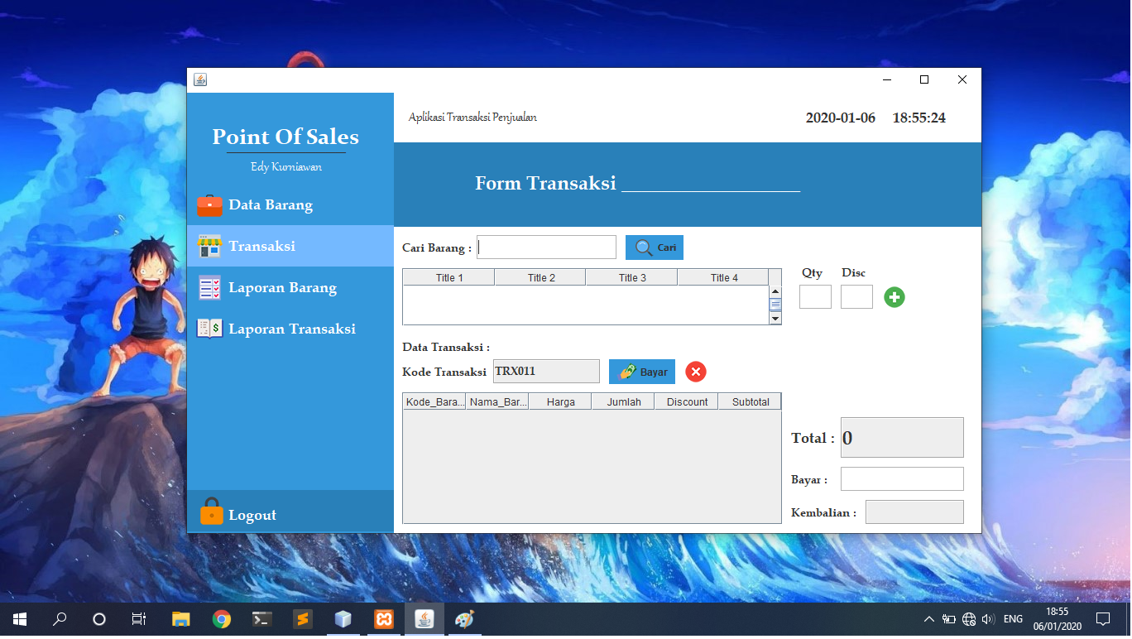Screen dimensions: 1132x639
Task: Click the green plus add item icon
Action: tap(895, 297)
